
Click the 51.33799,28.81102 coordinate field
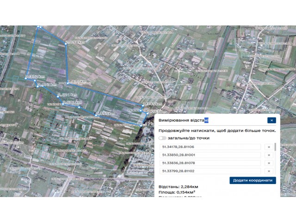[210, 171]
